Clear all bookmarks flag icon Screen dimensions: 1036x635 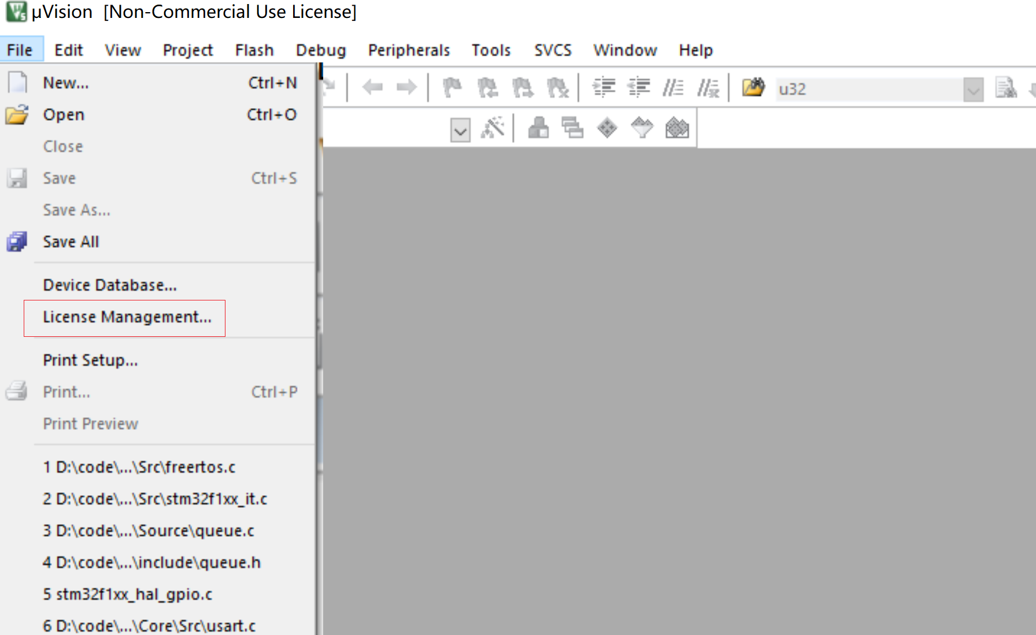558,88
